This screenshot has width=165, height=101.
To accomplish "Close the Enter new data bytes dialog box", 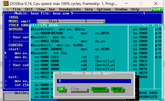I will tap(60, 73).
